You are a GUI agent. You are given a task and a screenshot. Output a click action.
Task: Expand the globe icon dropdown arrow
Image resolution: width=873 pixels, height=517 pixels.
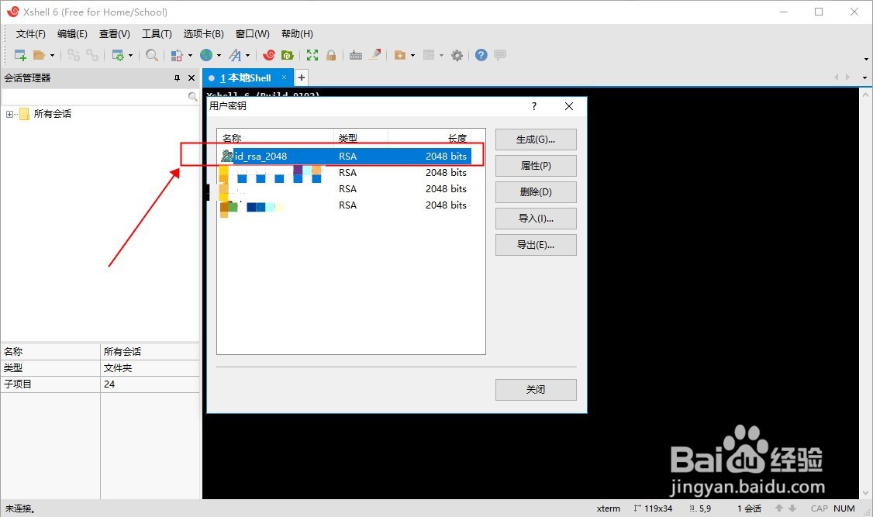[x=219, y=55]
